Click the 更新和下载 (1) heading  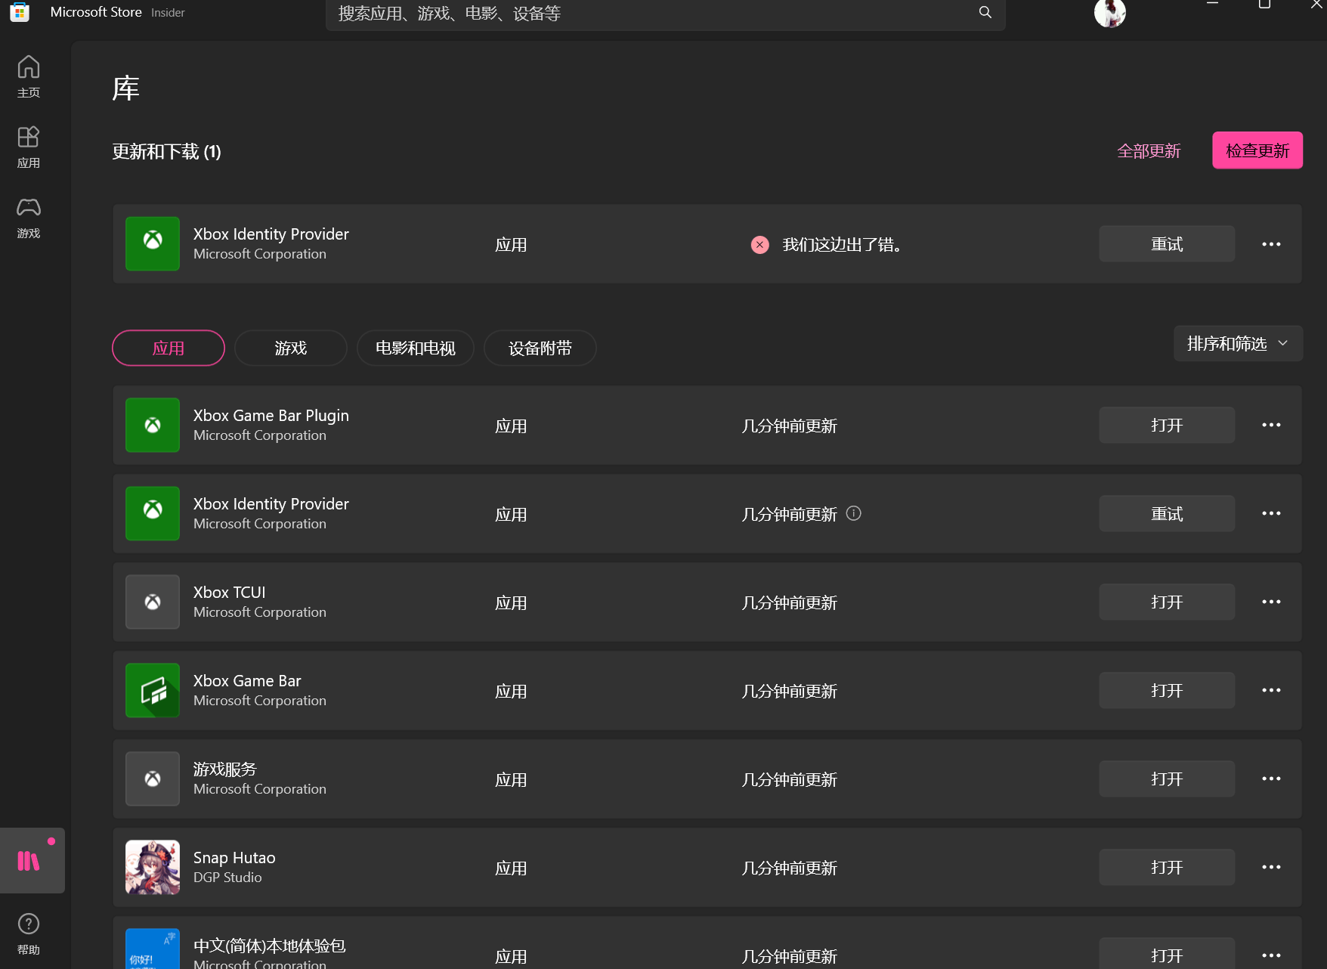point(166,151)
